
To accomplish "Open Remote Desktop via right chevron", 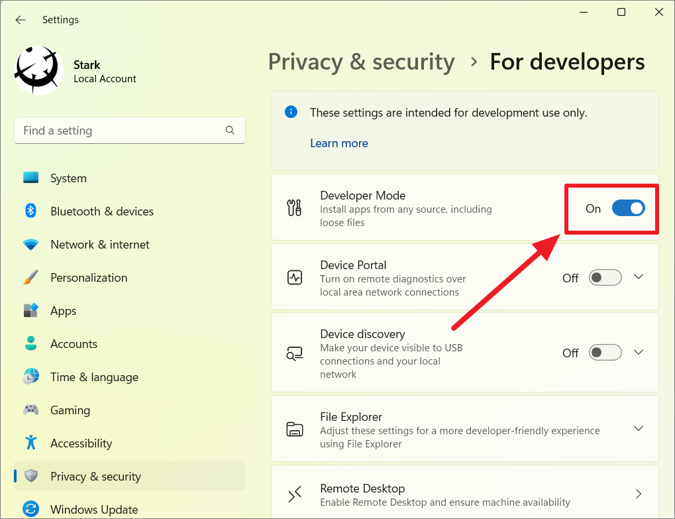I will pyautogui.click(x=639, y=494).
